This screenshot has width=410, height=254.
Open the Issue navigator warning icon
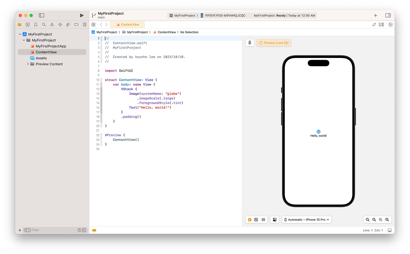52,24
